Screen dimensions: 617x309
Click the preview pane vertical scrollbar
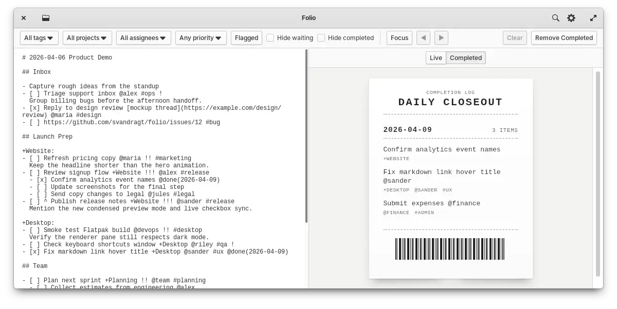point(598,173)
